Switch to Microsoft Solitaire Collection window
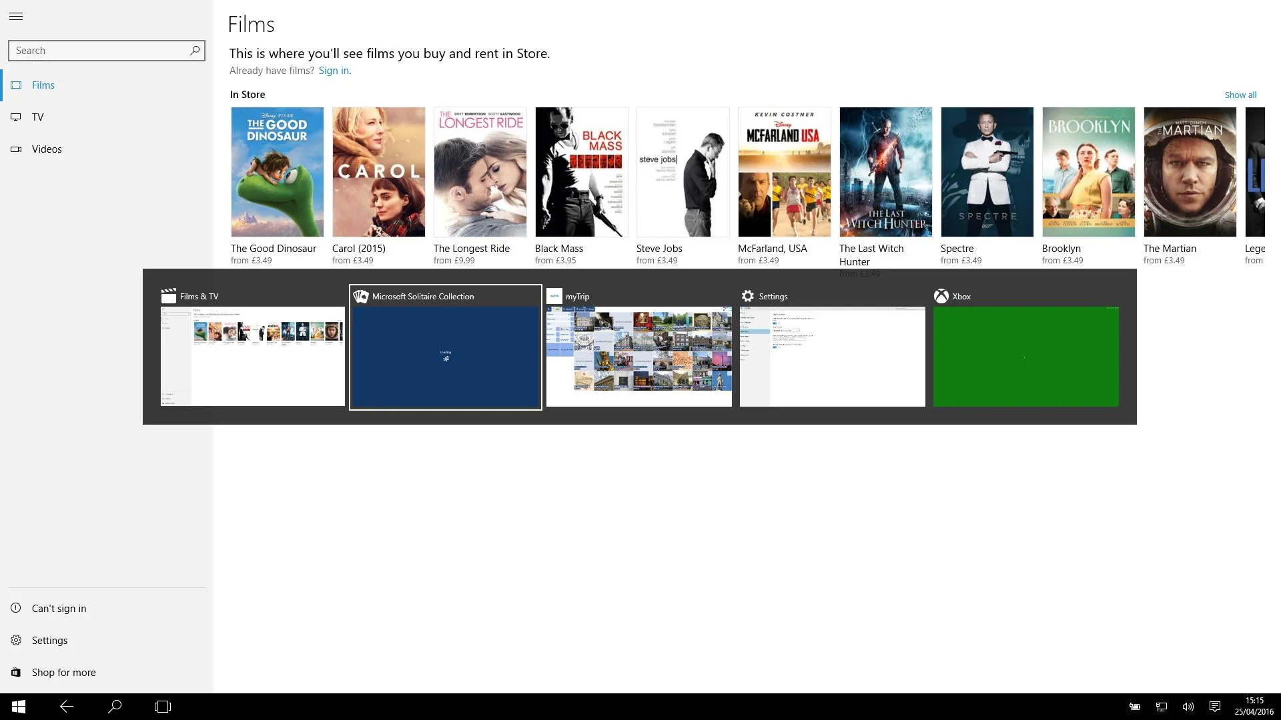Image resolution: width=1281 pixels, height=720 pixels. 445,357
